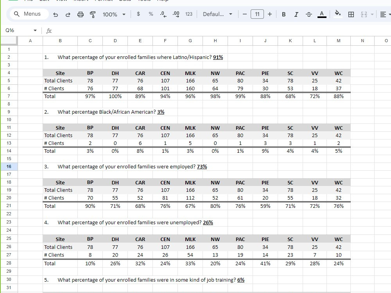Select column B header
391x293 pixels.
pos(60,41)
